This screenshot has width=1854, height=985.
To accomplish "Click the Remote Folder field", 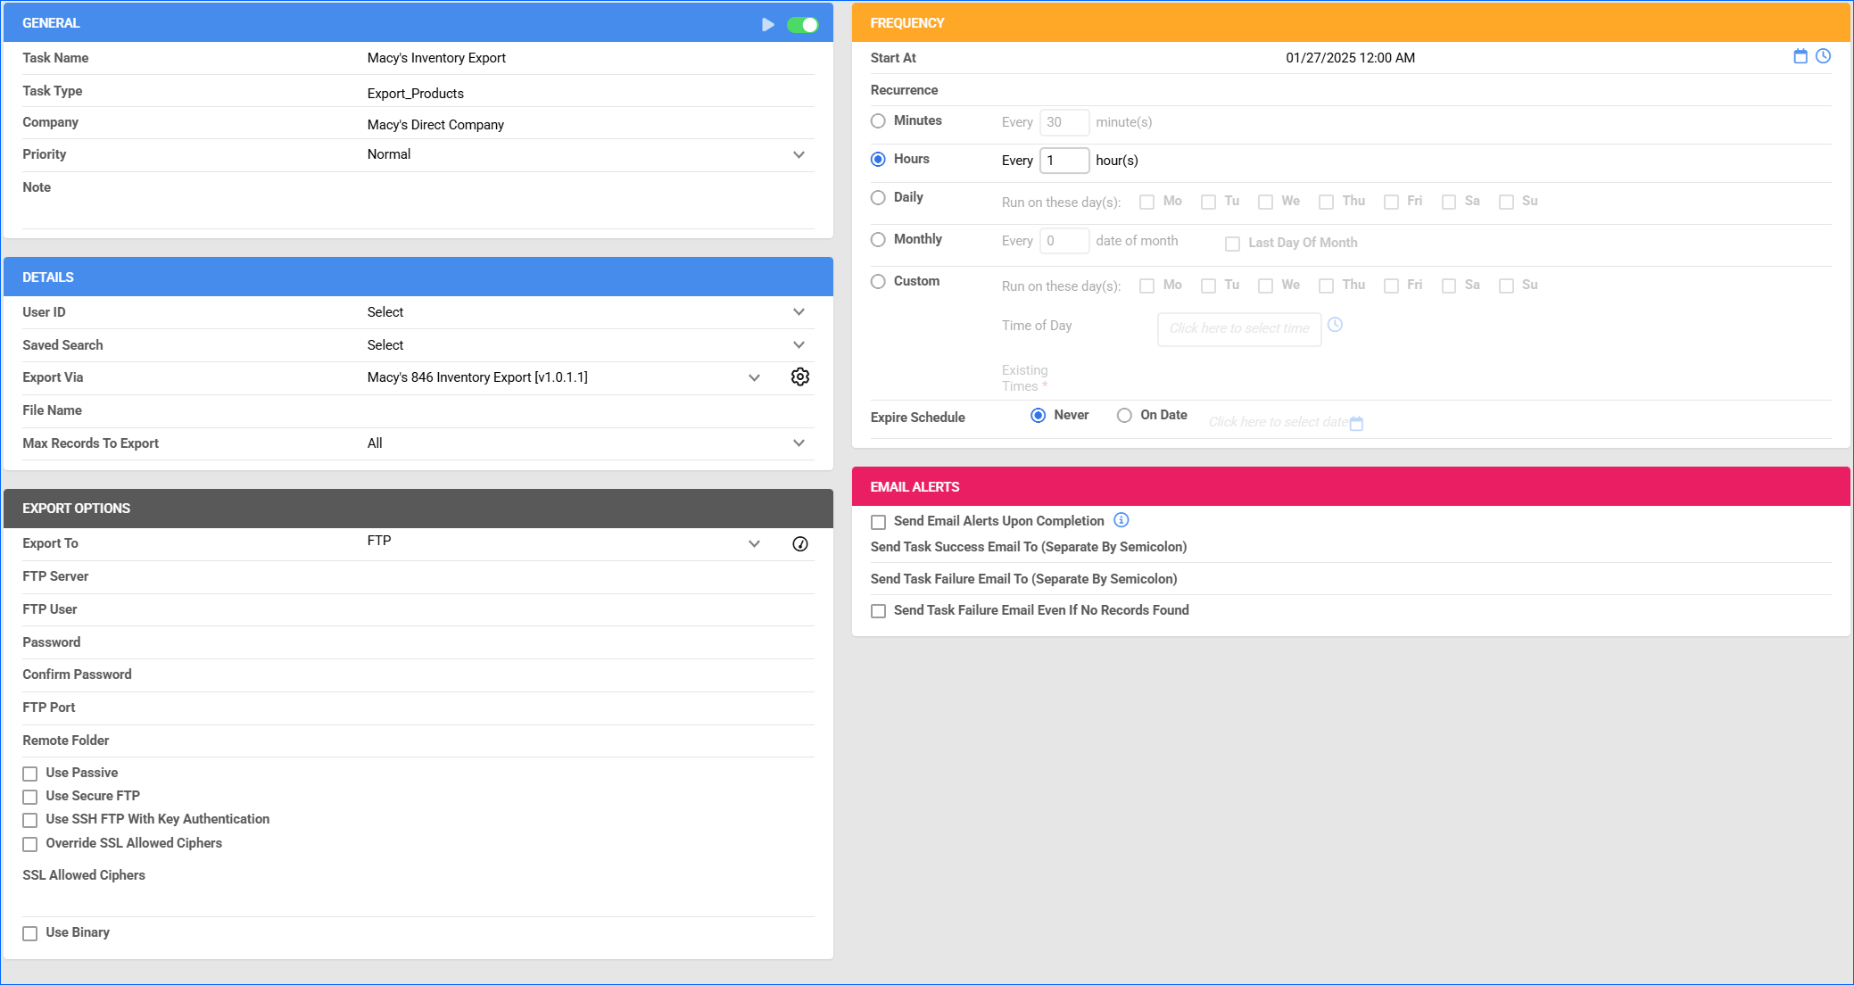I will point(591,741).
